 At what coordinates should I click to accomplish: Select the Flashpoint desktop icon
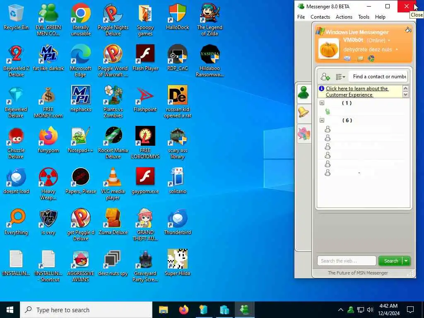145,99
